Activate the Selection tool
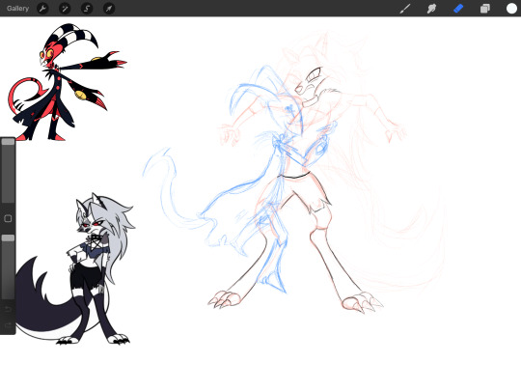 87,9
